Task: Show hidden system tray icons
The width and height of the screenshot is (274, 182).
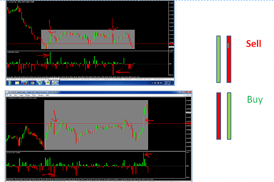Action: [152, 83]
